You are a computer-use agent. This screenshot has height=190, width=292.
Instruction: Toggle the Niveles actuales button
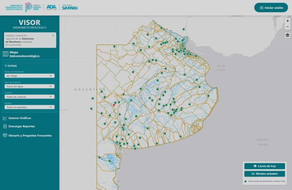[x=264, y=174]
